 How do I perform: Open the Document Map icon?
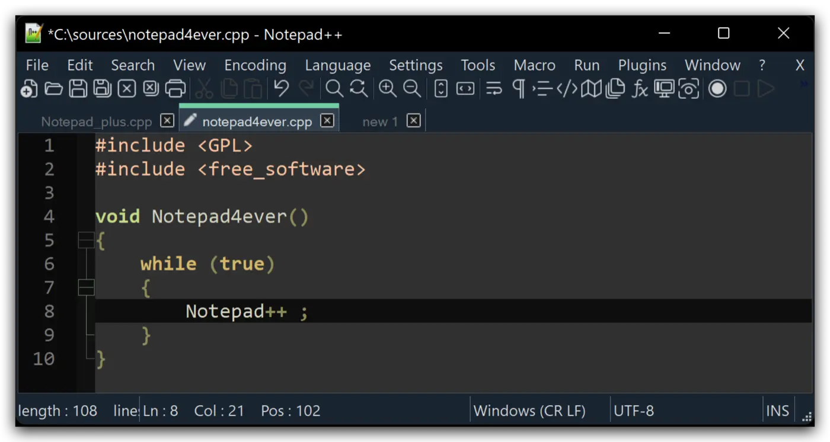pos(591,89)
